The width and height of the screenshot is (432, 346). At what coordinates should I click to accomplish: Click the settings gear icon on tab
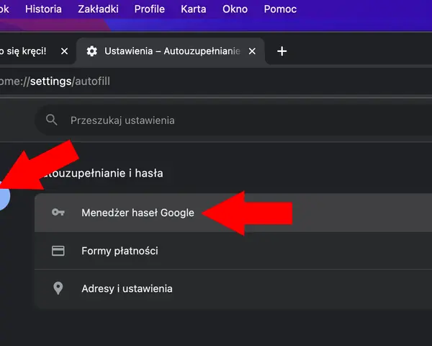91,51
